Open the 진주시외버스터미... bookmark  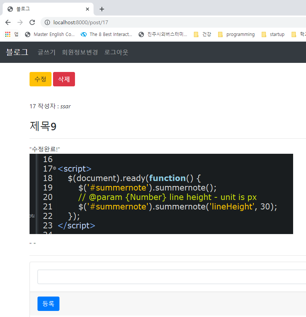(x=163, y=34)
